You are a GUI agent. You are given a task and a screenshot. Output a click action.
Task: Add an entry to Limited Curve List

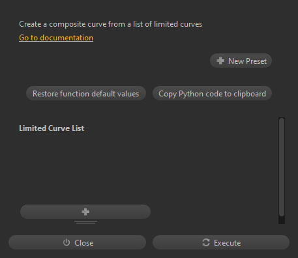(85, 212)
